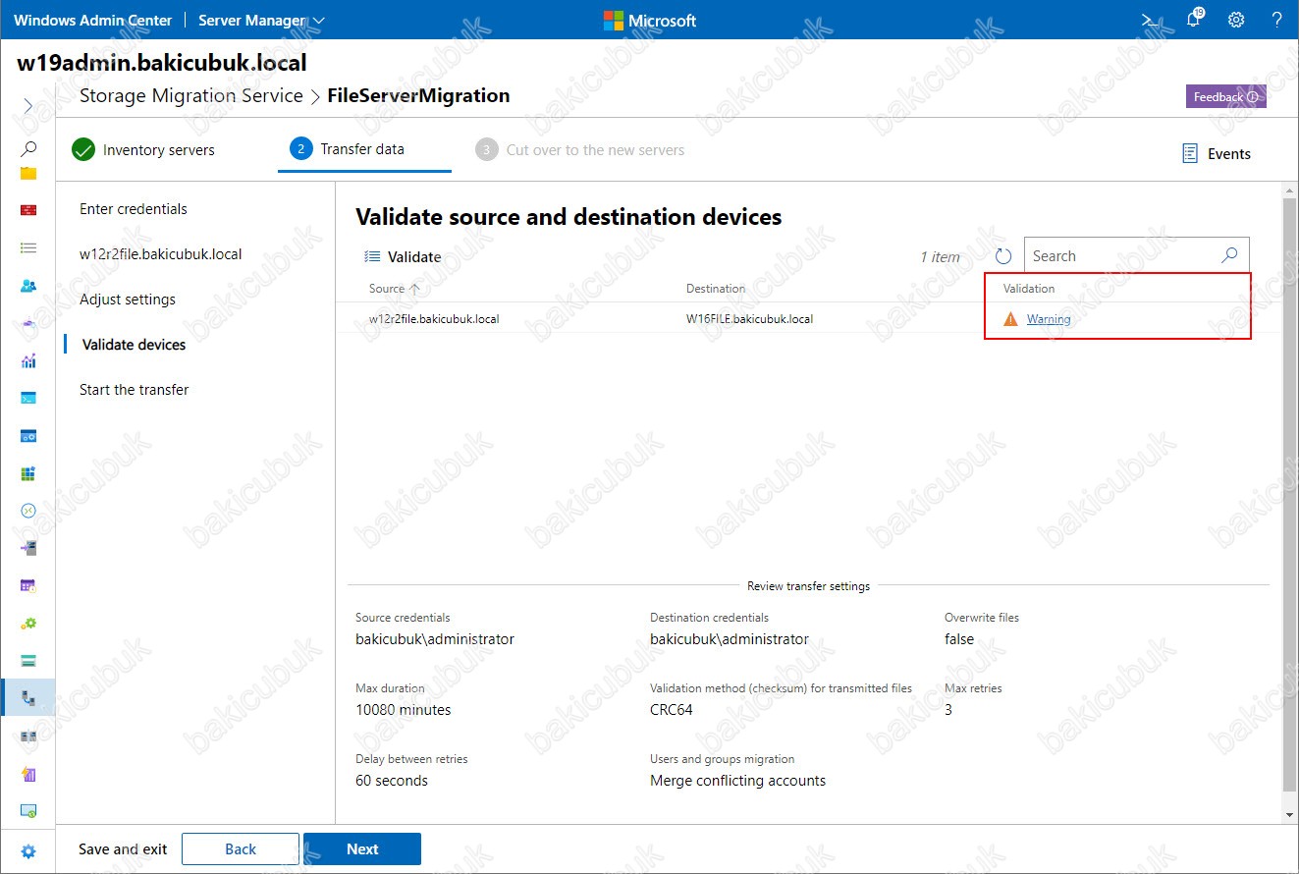The height and width of the screenshot is (874, 1299).
Task: Open the Files tool folder icon
Action: [28, 174]
